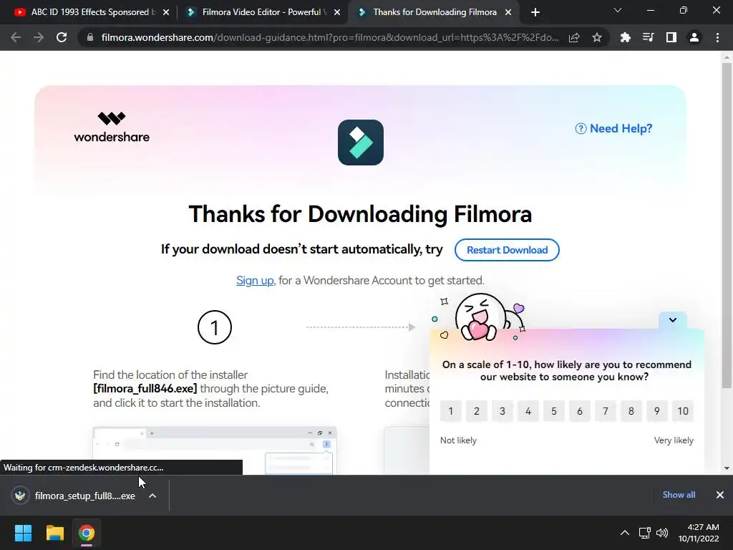Open the volume tray icon
733x550 pixels.
(x=662, y=533)
